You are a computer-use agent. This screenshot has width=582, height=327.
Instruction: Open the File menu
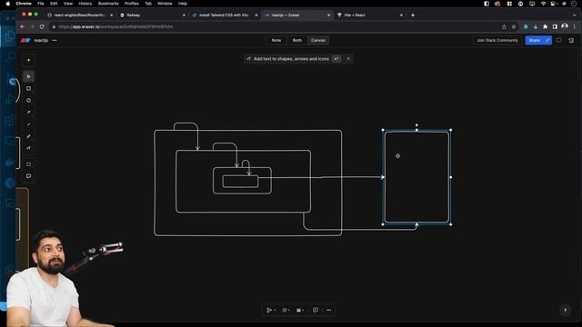tap(40, 4)
